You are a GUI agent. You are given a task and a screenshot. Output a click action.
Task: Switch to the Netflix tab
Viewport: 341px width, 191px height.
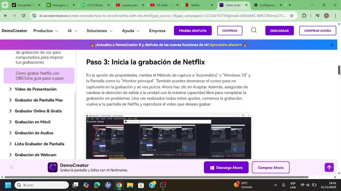click(x=199, y=5)
